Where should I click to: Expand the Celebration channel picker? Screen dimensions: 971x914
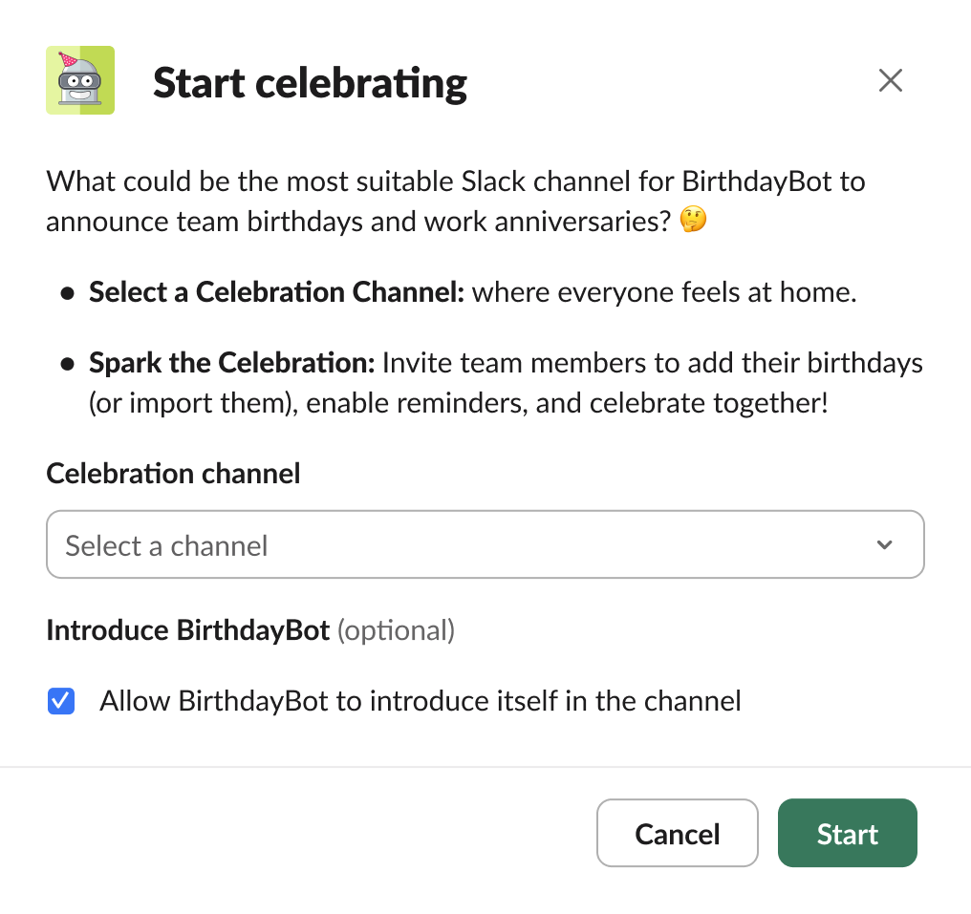485,544
